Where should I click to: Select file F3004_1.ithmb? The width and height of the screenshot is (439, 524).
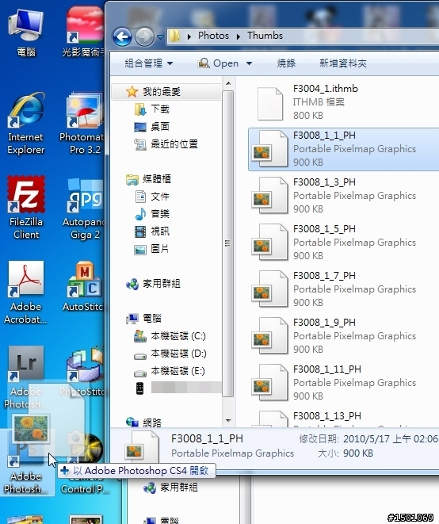[343, 102]
